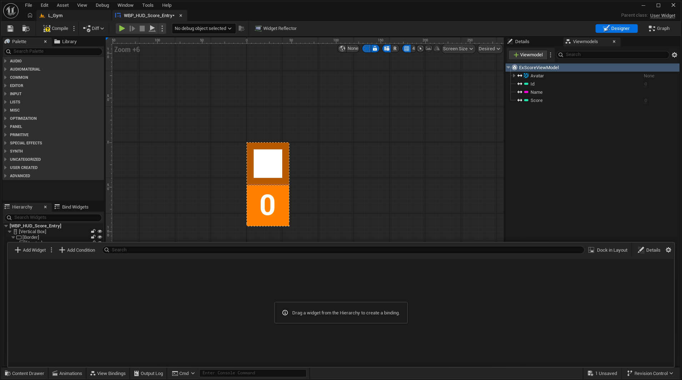
Task: Click the green Play simulation button
Action: tap(122, 29)
